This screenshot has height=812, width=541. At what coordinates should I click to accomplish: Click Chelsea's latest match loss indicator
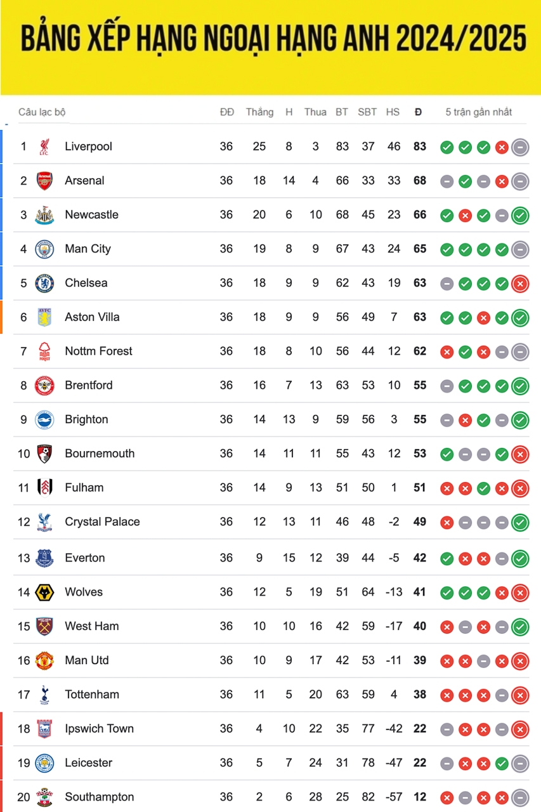pyautogui.click(x=520, y=284)
